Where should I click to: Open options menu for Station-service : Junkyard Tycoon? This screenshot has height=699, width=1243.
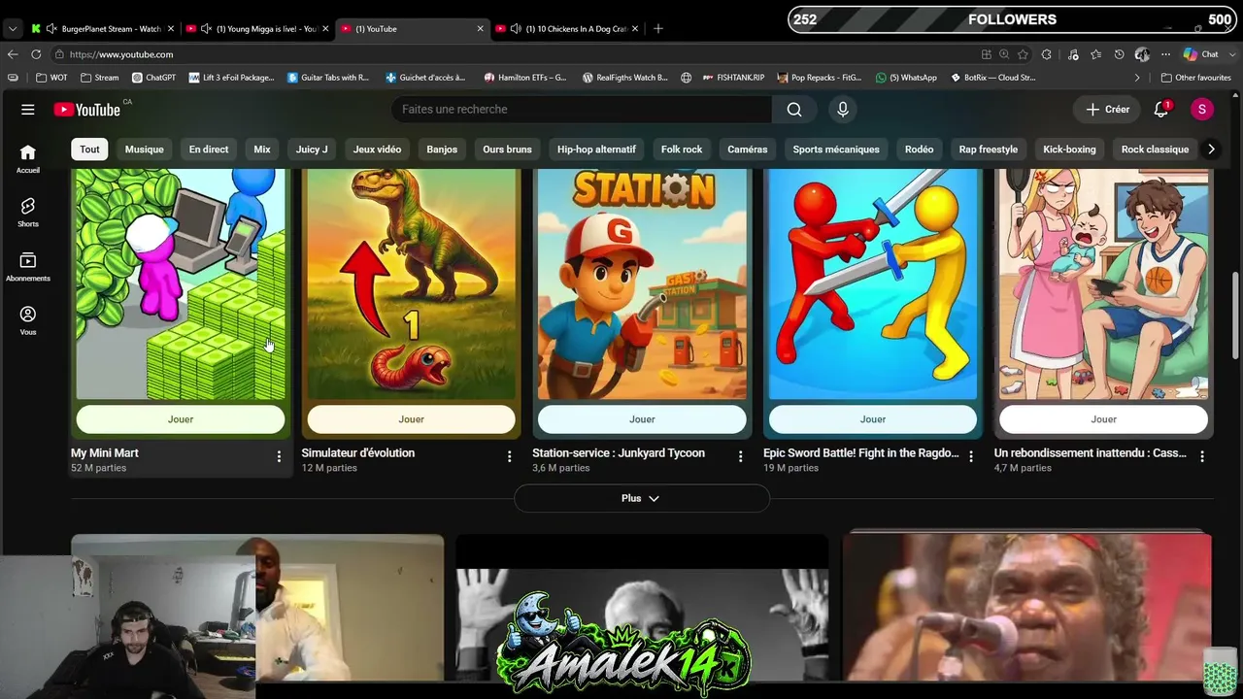tap(740, 456)
